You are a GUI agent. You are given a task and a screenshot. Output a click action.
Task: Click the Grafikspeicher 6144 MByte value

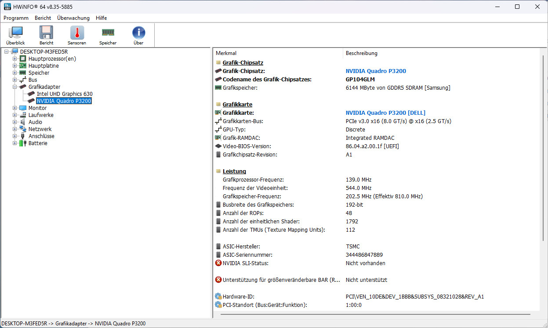point(398,88)
